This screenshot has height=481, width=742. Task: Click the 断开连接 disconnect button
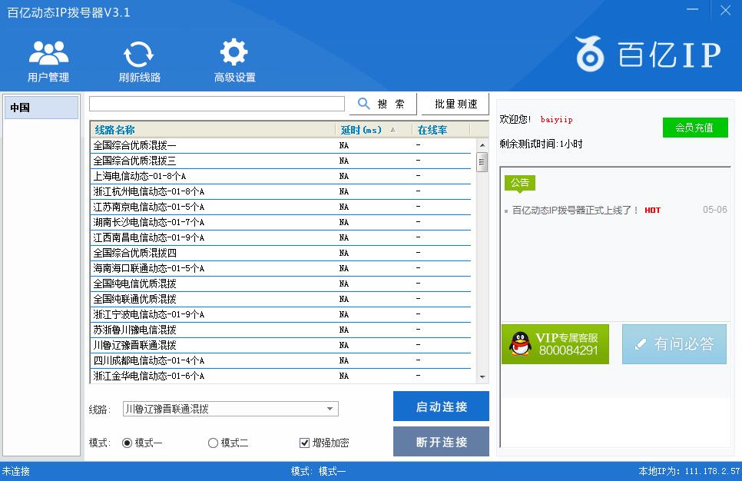click(441, 442)
